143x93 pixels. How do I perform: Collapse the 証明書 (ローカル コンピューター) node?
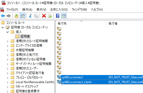point(3,27)
